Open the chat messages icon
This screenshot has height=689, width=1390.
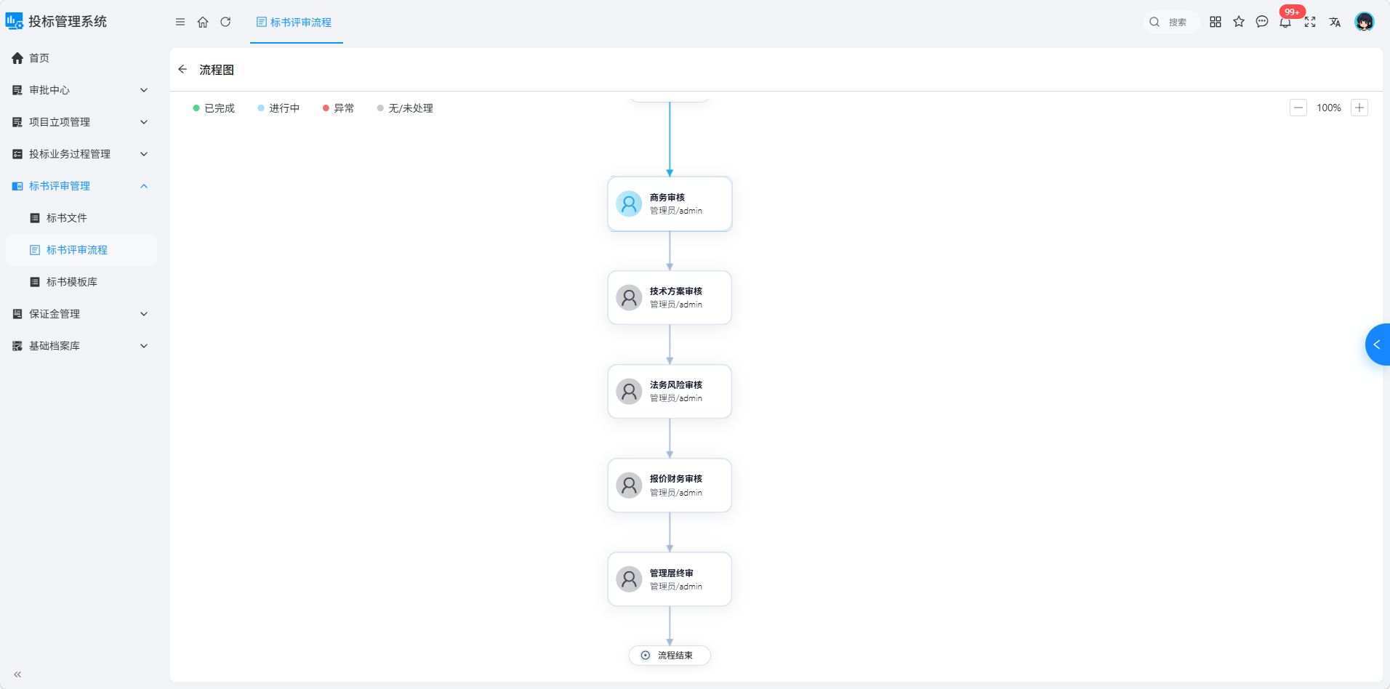point(1262,22)
